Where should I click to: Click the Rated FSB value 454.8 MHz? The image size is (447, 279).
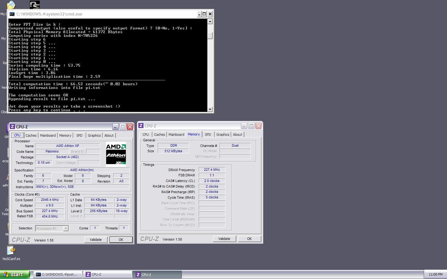(x=50, y=216)
